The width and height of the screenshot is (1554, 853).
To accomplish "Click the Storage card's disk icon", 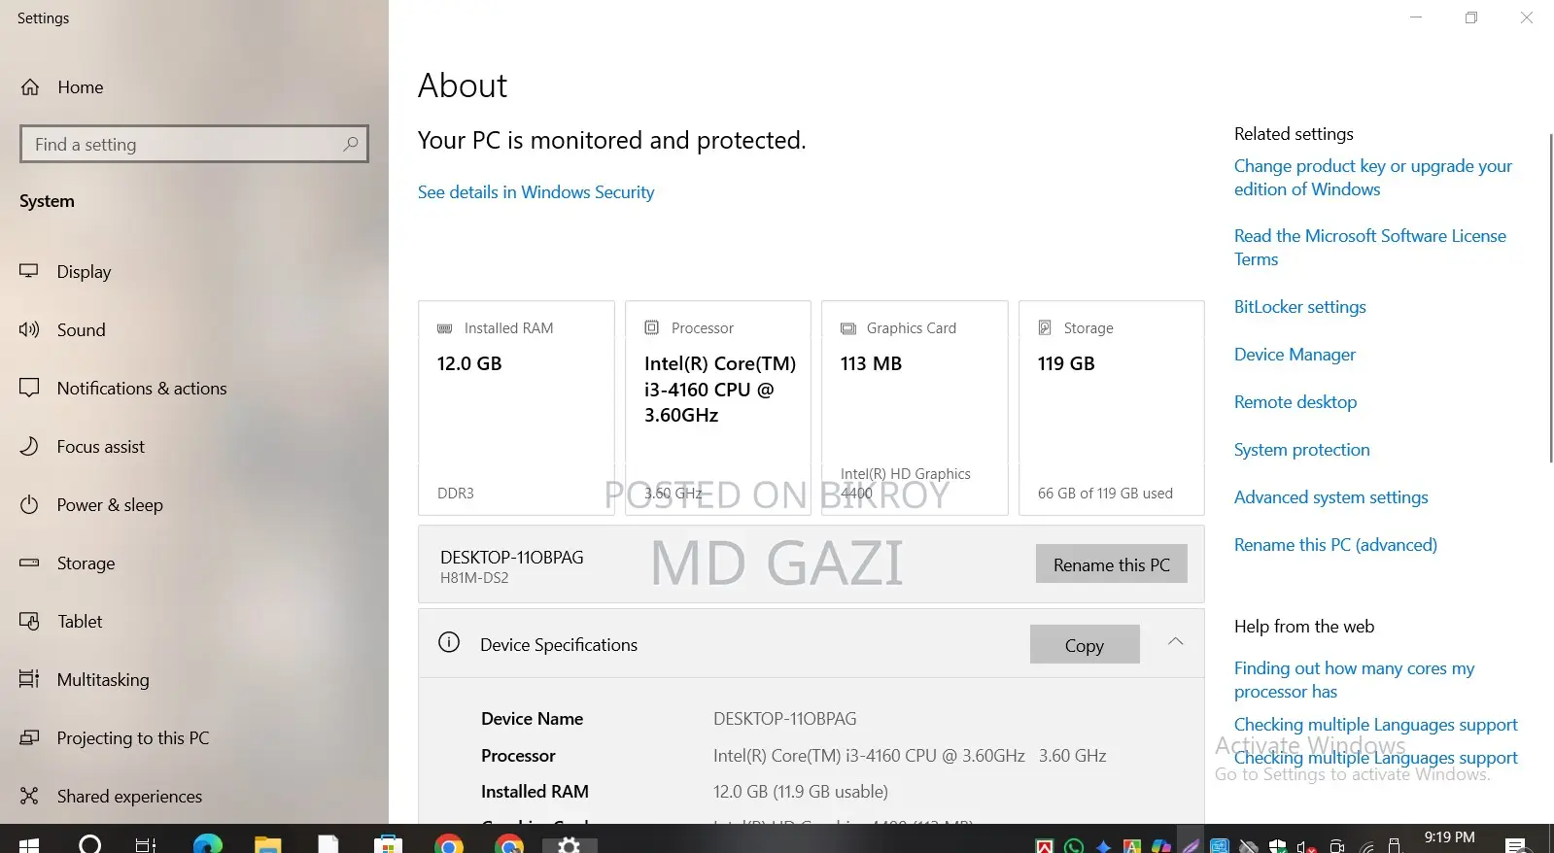I will point(1045,327).
